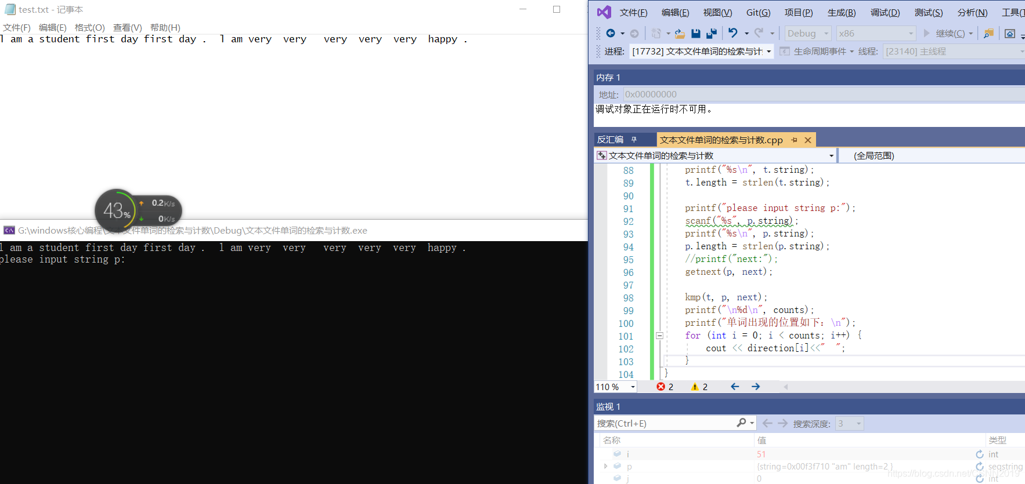Click the 生命周期事件 button label
This screenshot has height=484, width=1025.
(x=820, y=51)
